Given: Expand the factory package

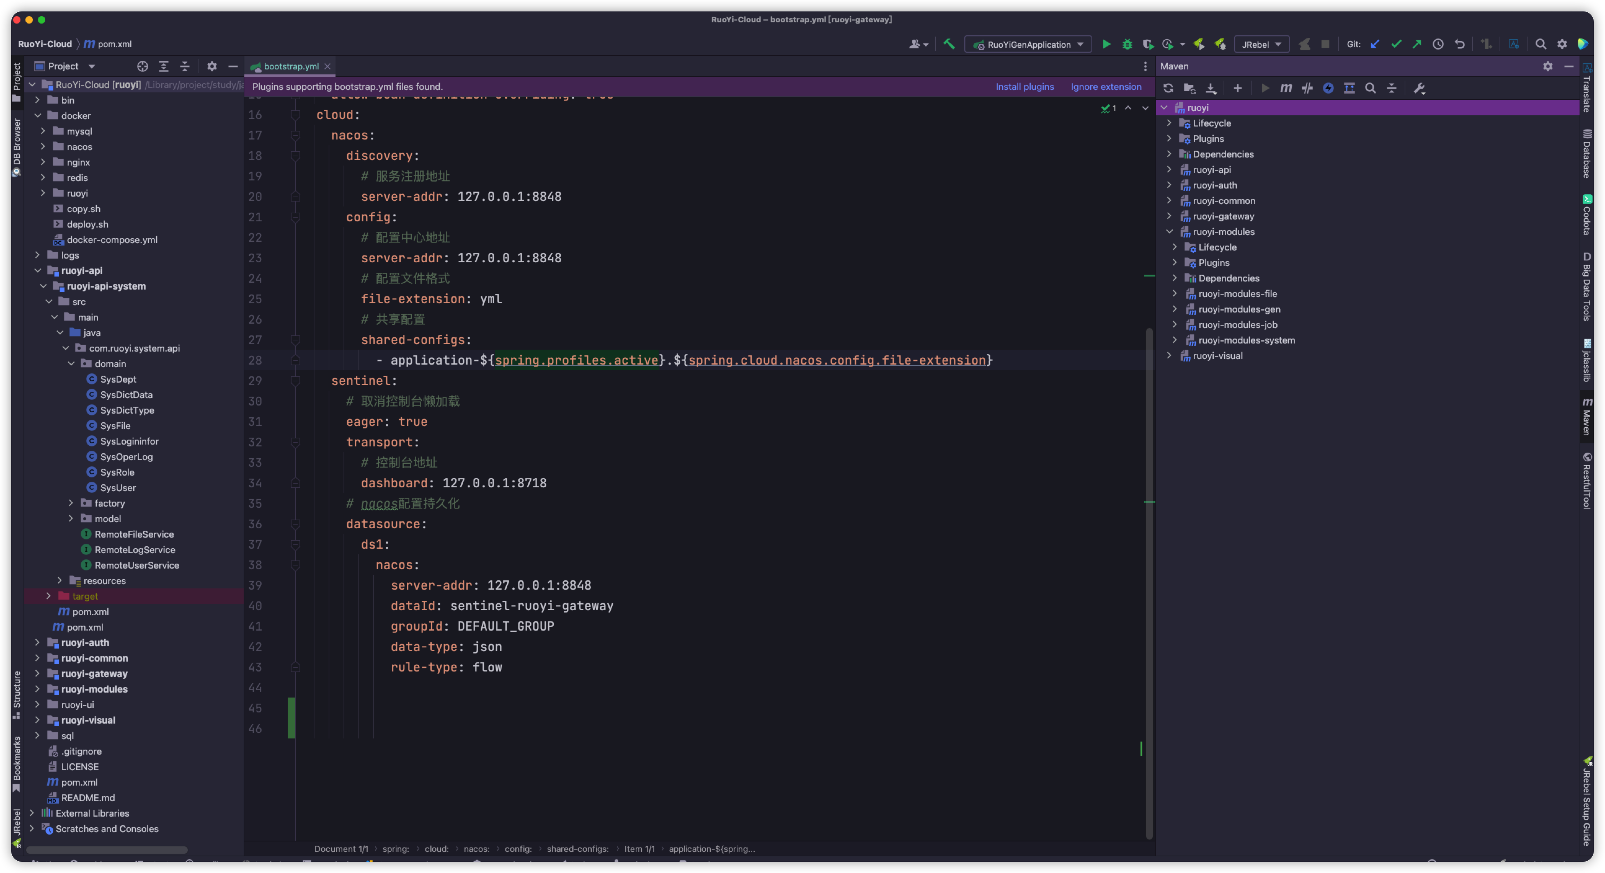Looking at the screenshot, I should 71,503.
